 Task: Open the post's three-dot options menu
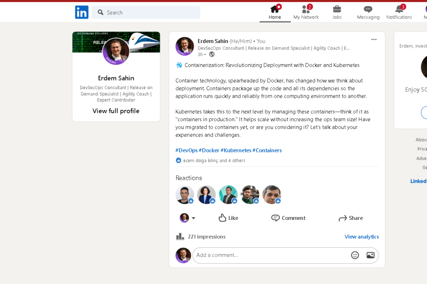click(x=374, y=40)
